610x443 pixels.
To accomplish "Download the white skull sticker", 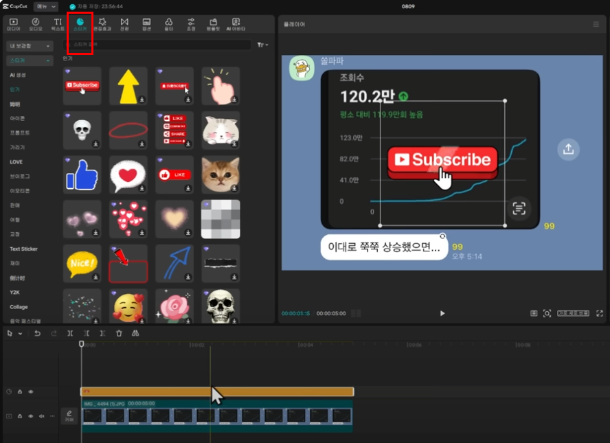I will (x=95, y=144).
